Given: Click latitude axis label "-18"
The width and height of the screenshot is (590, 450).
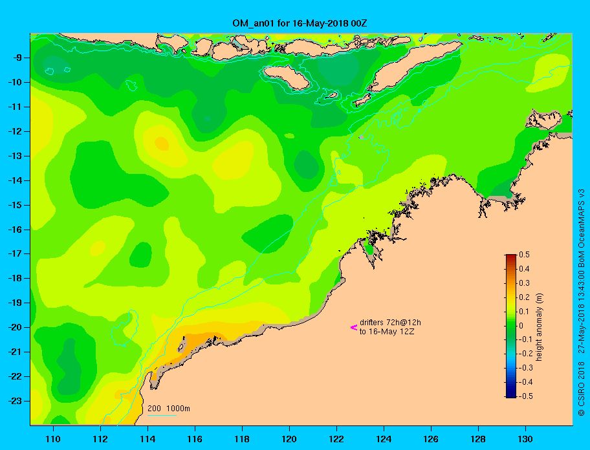Looking at the screenshot, I should [16, 278].
